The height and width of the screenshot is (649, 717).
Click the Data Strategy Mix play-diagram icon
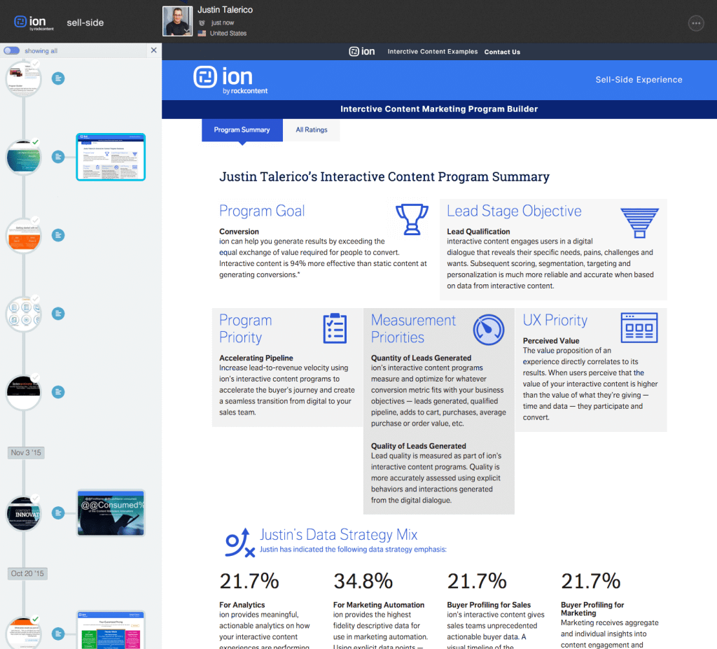239,543
